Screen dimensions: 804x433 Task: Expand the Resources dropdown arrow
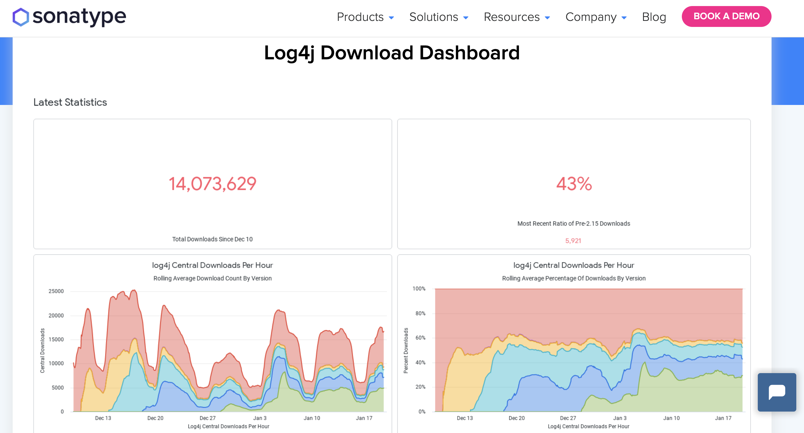pos(547,18)
